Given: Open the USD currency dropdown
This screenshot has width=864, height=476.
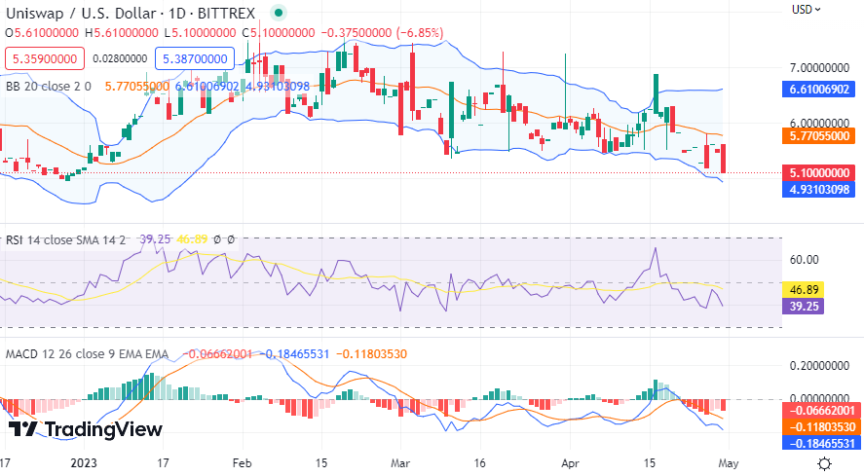Looking at the screenshot, I should point(807,10).
